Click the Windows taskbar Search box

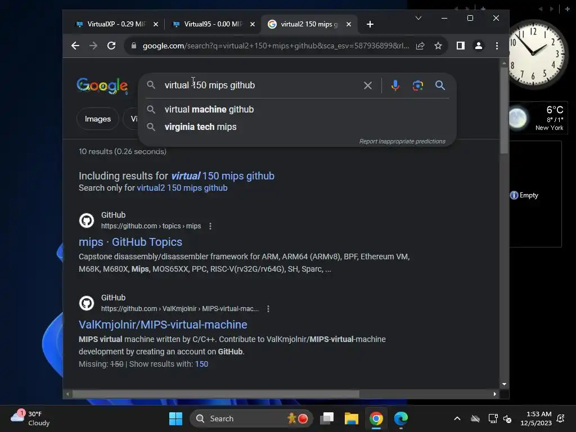point(251,418)
